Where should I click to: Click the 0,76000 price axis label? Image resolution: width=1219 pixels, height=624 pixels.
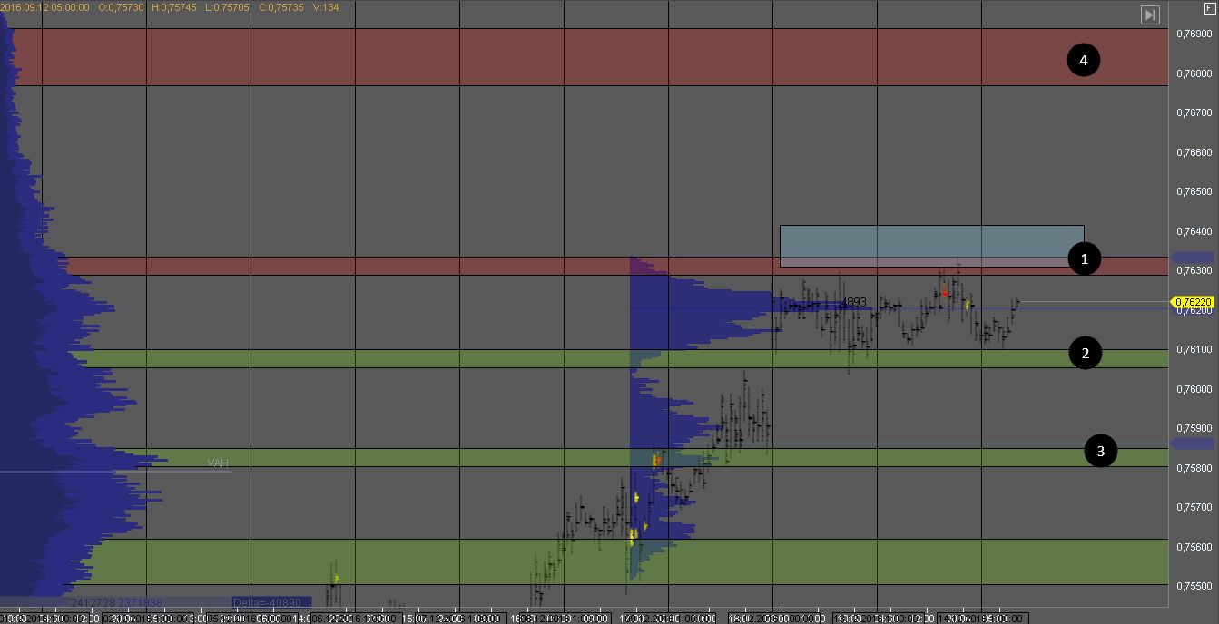pos(1194,389)
